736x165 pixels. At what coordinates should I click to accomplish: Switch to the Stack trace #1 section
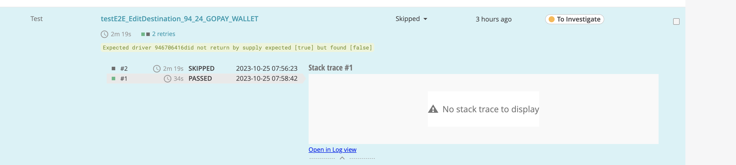point(330,68)
